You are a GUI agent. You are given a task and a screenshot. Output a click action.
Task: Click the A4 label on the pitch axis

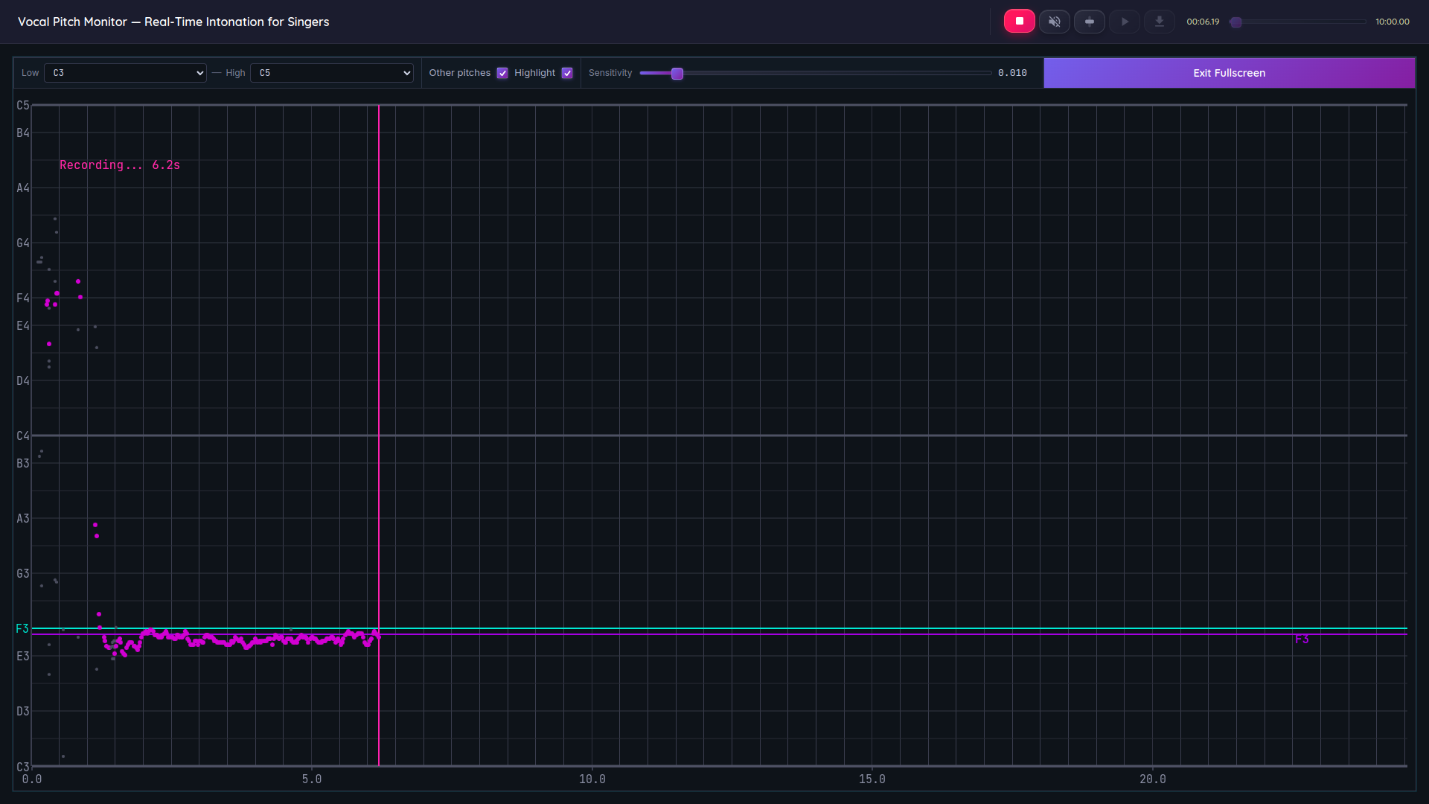[x=23, y=188]
